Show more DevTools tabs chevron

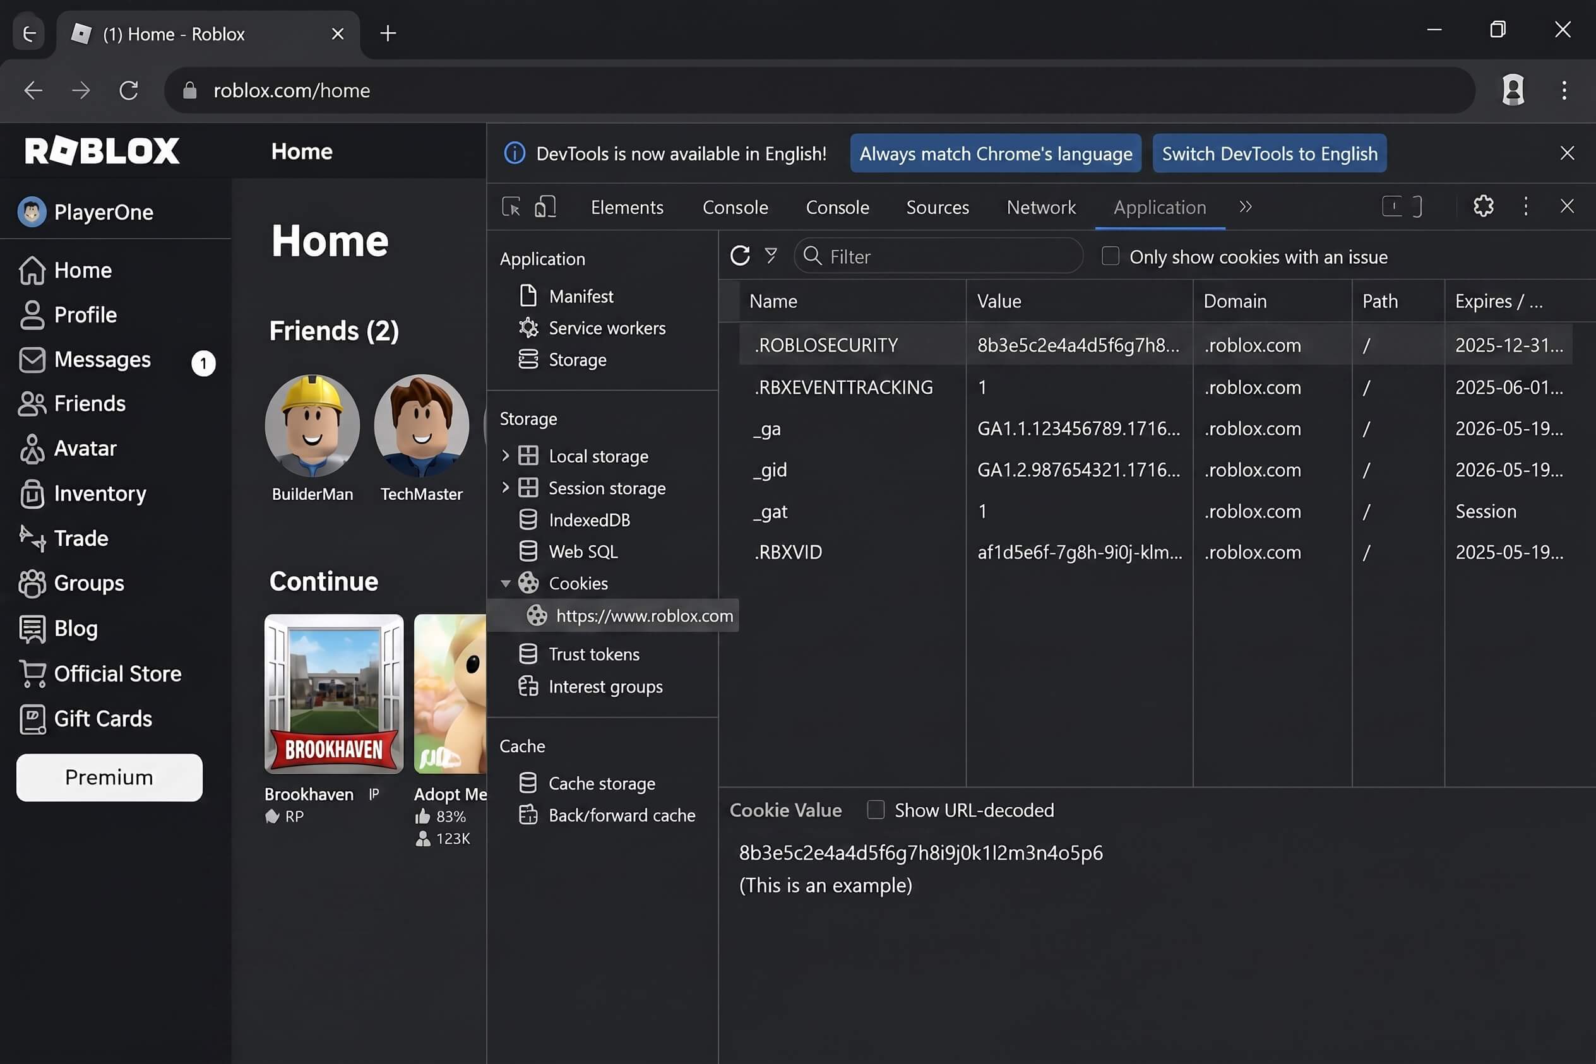pyautogui.click(x=1245, y=206)
